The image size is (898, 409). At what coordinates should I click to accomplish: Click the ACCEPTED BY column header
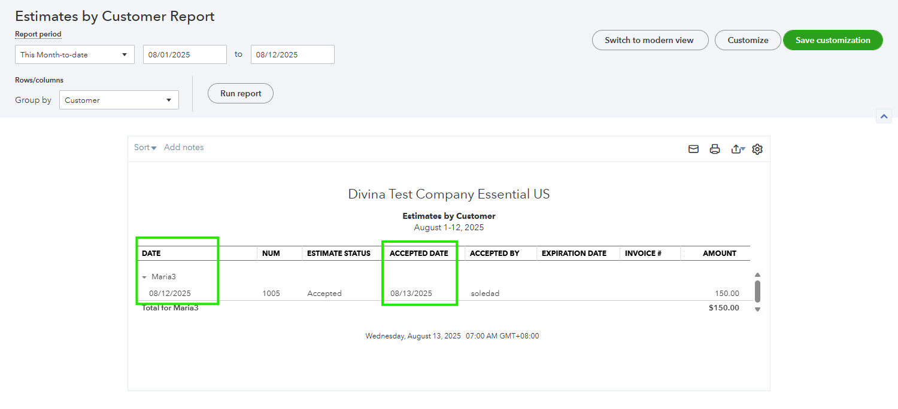pyautogui.click(x=494, y=254)
